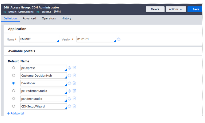
Task: Click into the pxAdminStudio portal name field
Action: (x=43, y=99)
